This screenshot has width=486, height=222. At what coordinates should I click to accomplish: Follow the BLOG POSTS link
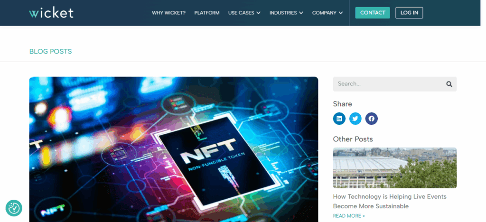(51, 51)
